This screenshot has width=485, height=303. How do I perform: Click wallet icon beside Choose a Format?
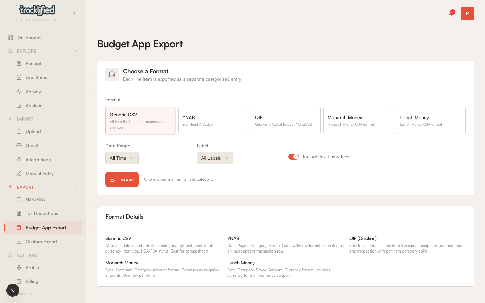pos(112,74)
